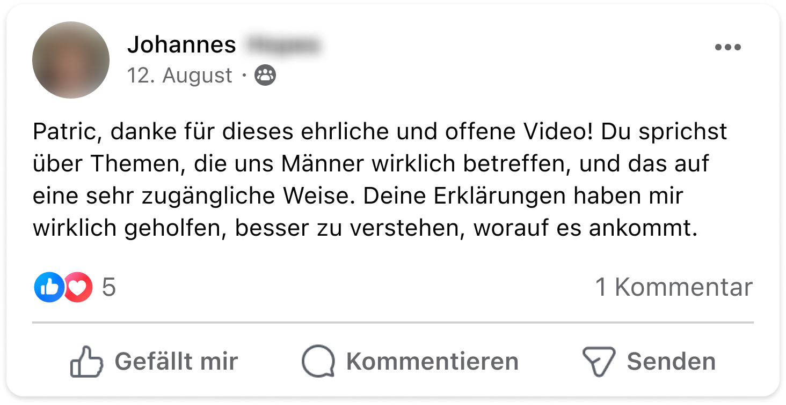Open the 1 Kommentar link
The width and height of the screenshot is (786, 405).
pyautogui.click(x=674, y=288)
